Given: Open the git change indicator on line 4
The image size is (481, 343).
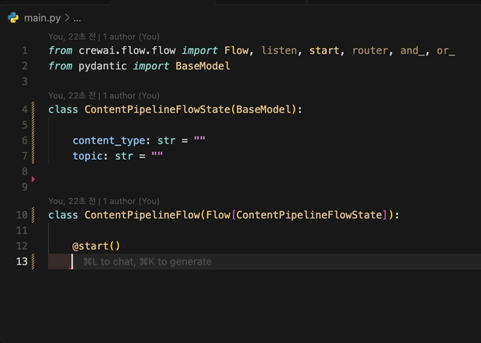Looking at the screenshot, I should coord(33,109).
